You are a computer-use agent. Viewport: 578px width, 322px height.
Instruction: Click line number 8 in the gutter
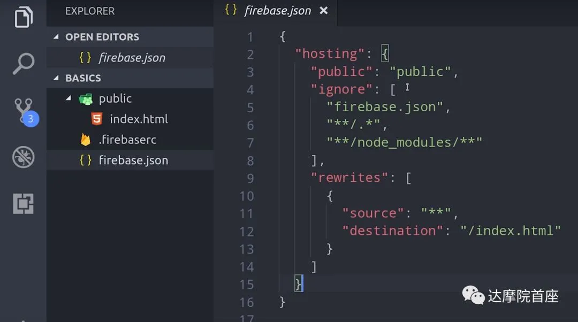[x=250, y=161]
